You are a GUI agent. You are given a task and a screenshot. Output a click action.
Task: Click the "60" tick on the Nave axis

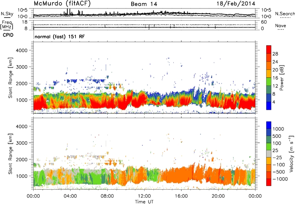pyautogui.click(x=264, y=22)
